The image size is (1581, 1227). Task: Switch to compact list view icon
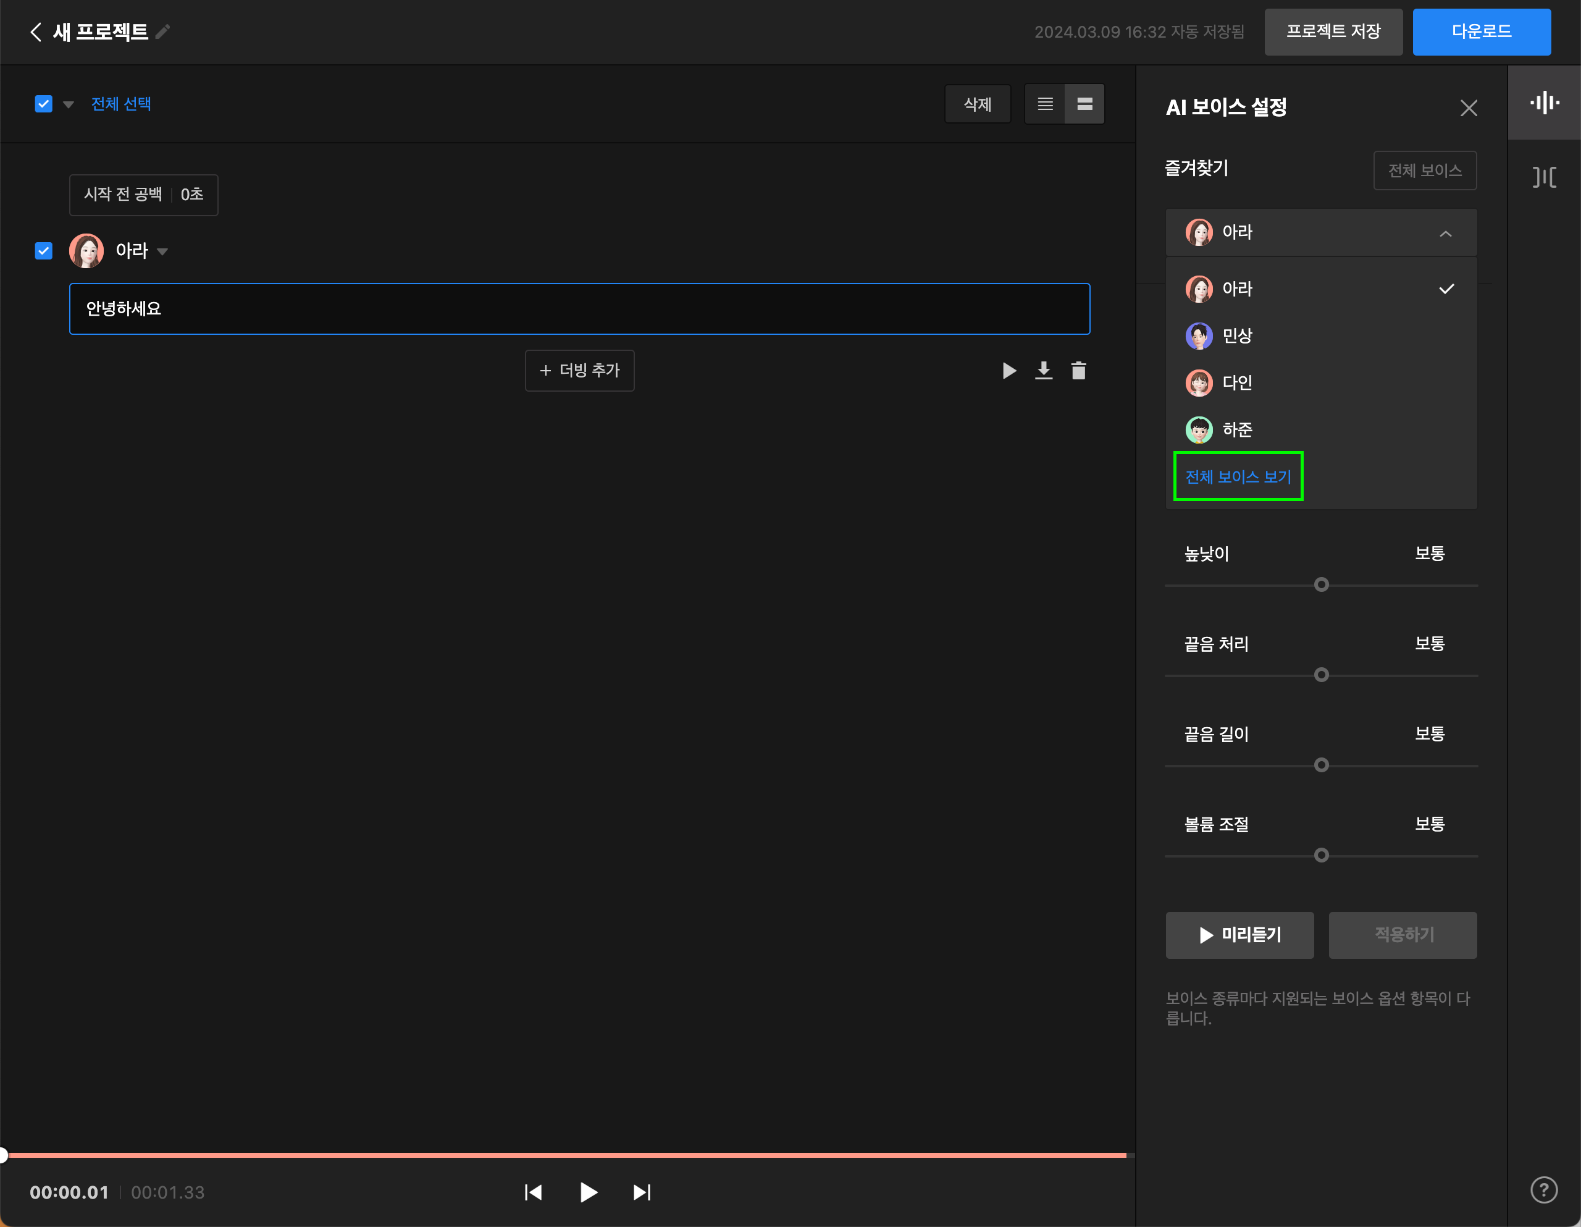(1044, 104)
